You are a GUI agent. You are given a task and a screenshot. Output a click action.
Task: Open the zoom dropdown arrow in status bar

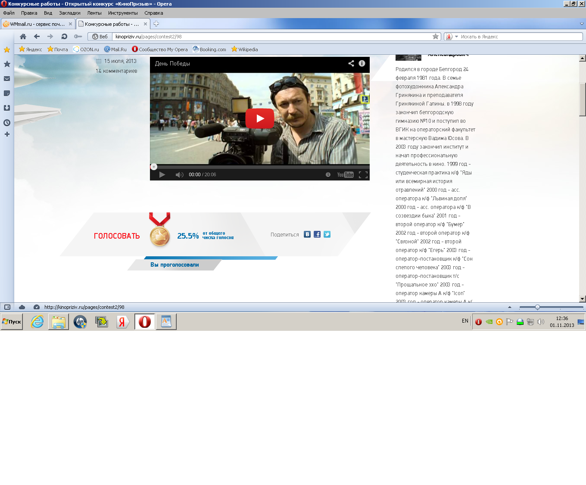pyautogui.click(x=510, y=307)
